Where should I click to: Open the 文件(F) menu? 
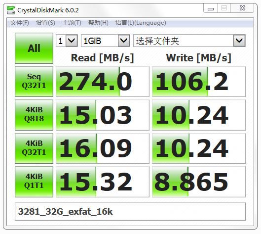point(20,23)
